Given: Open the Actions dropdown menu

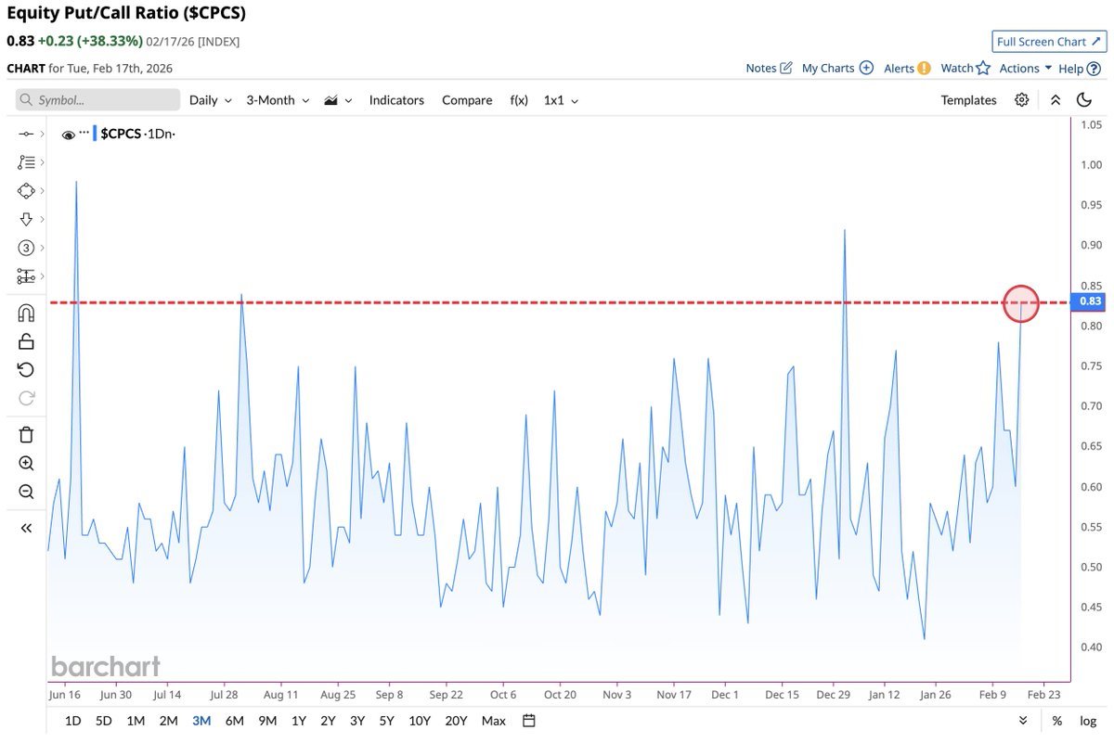Looking at the screenshot, I should point(1025,68).
